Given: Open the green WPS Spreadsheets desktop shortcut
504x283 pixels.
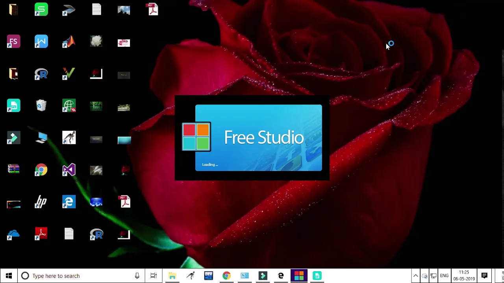Looking at the screenshot, I should (x=41, y=9).
